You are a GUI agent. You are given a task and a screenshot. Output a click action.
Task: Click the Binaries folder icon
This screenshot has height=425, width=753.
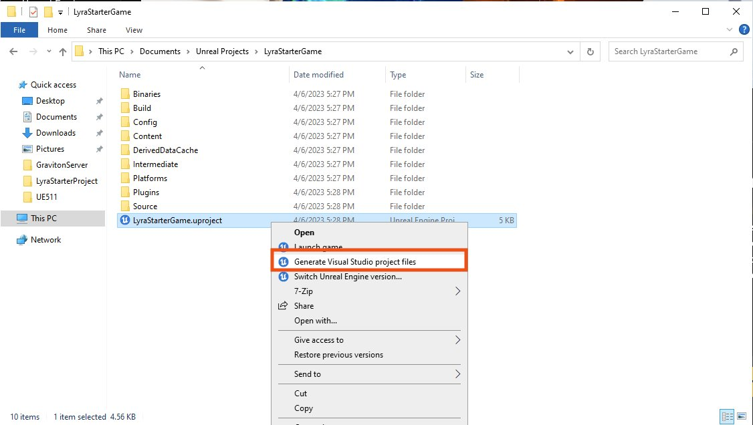pos(125,94)
